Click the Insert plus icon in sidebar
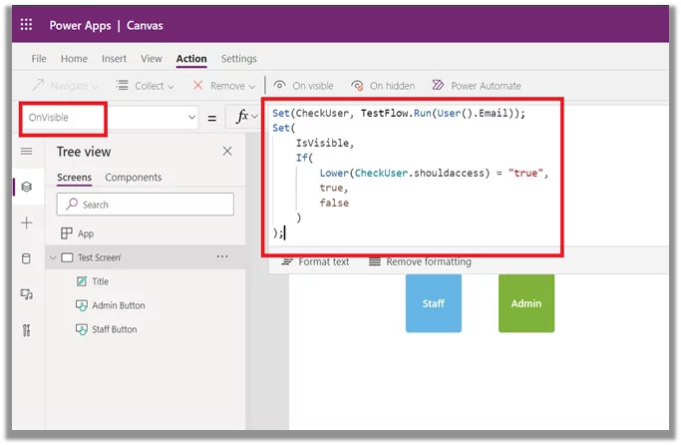 [x=27, y=222]
